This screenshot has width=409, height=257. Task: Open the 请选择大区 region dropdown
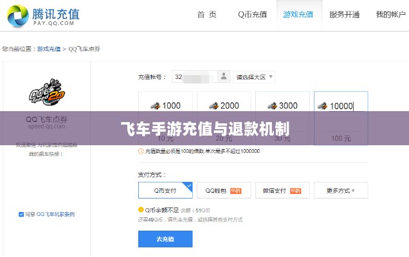(254, 77)
